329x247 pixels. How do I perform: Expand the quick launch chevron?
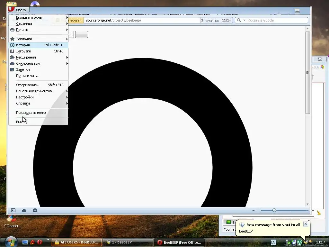point(47,239)
